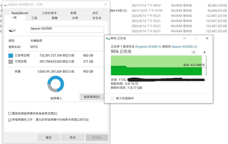Switch to the 以前的版本 tab
228x144 pixels.
[49, 13]
